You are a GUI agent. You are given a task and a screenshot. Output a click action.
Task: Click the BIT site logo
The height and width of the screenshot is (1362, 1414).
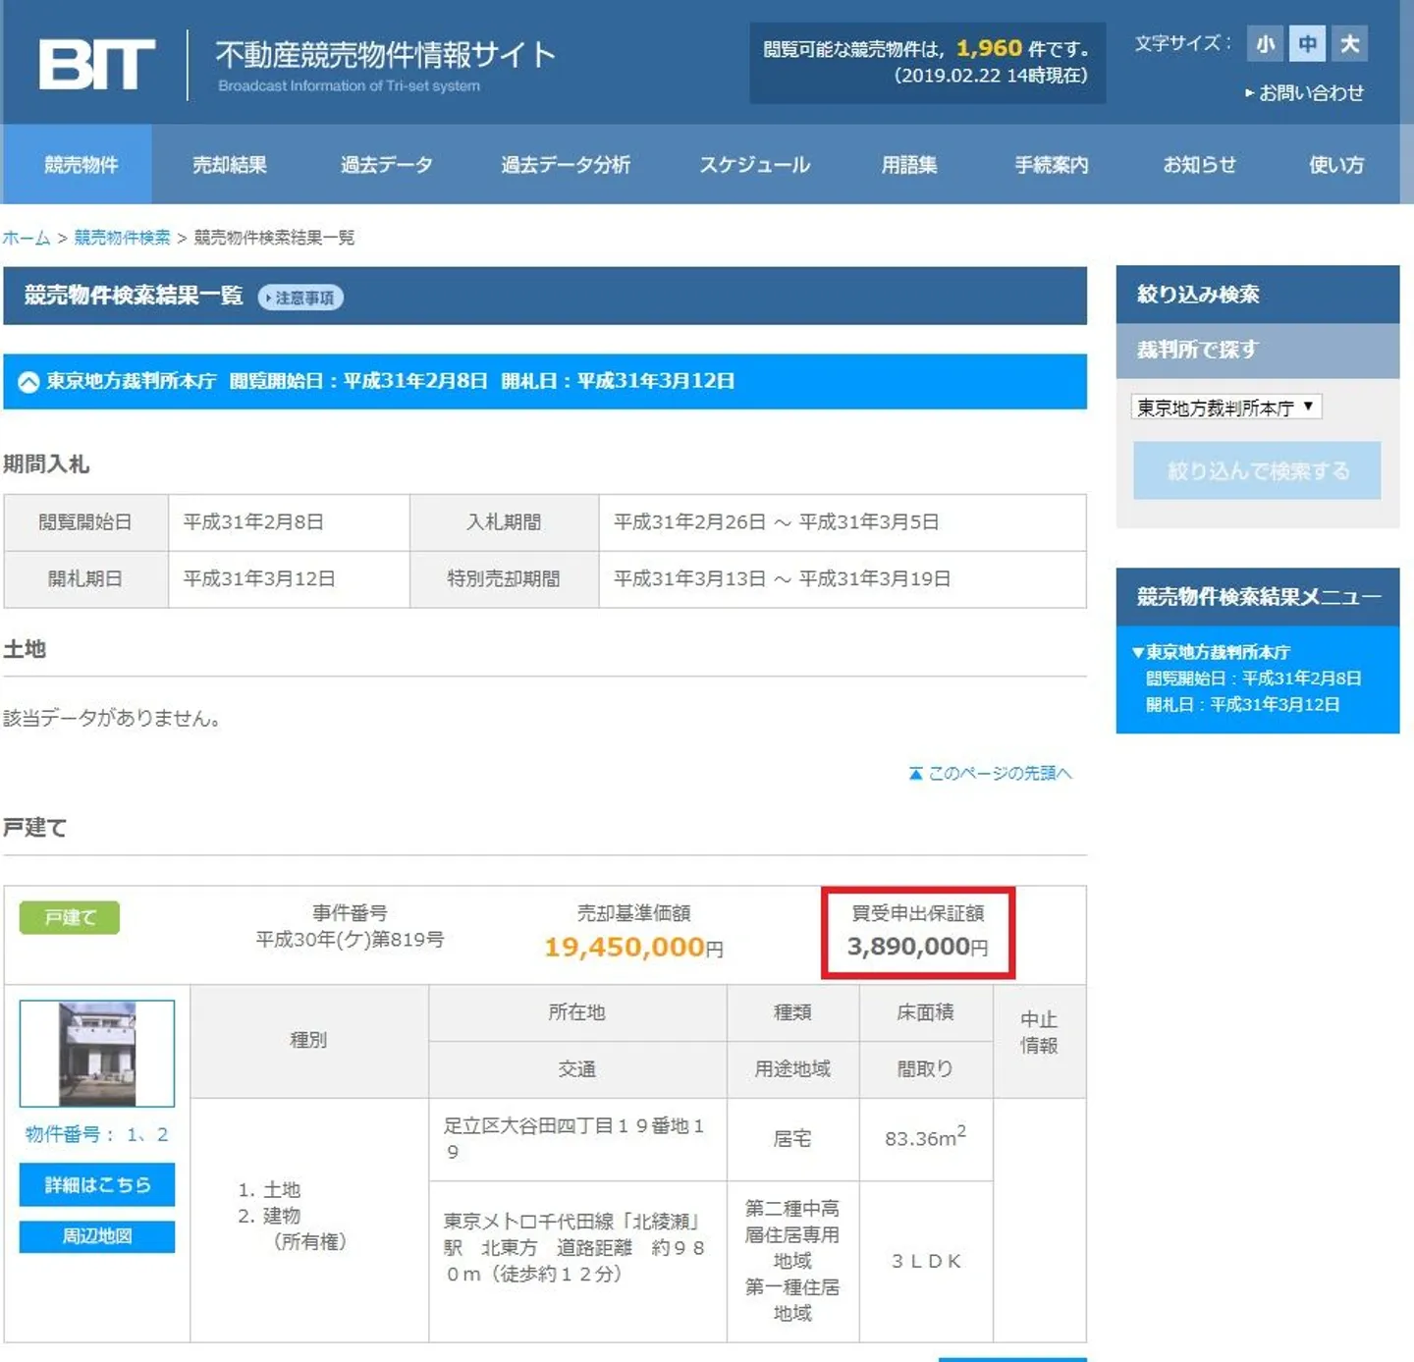click(96, 65)
